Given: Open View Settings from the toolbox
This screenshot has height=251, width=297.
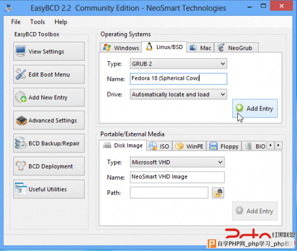Looking at the screenshot, I should click(49, 51).
